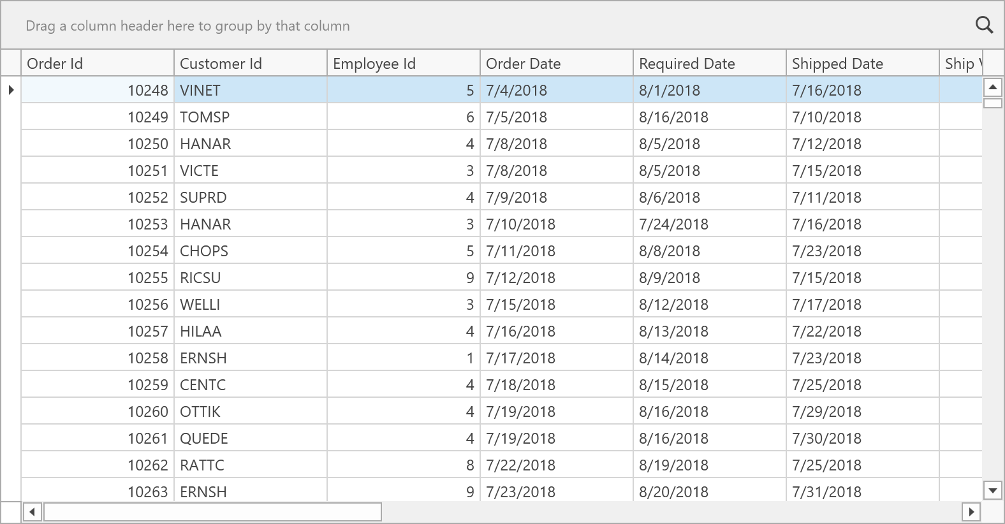The height and width of the screenshot is (524, 1005).
Task: Select Shipped Date cell 7/31/2018
Action: pos(863,490)
